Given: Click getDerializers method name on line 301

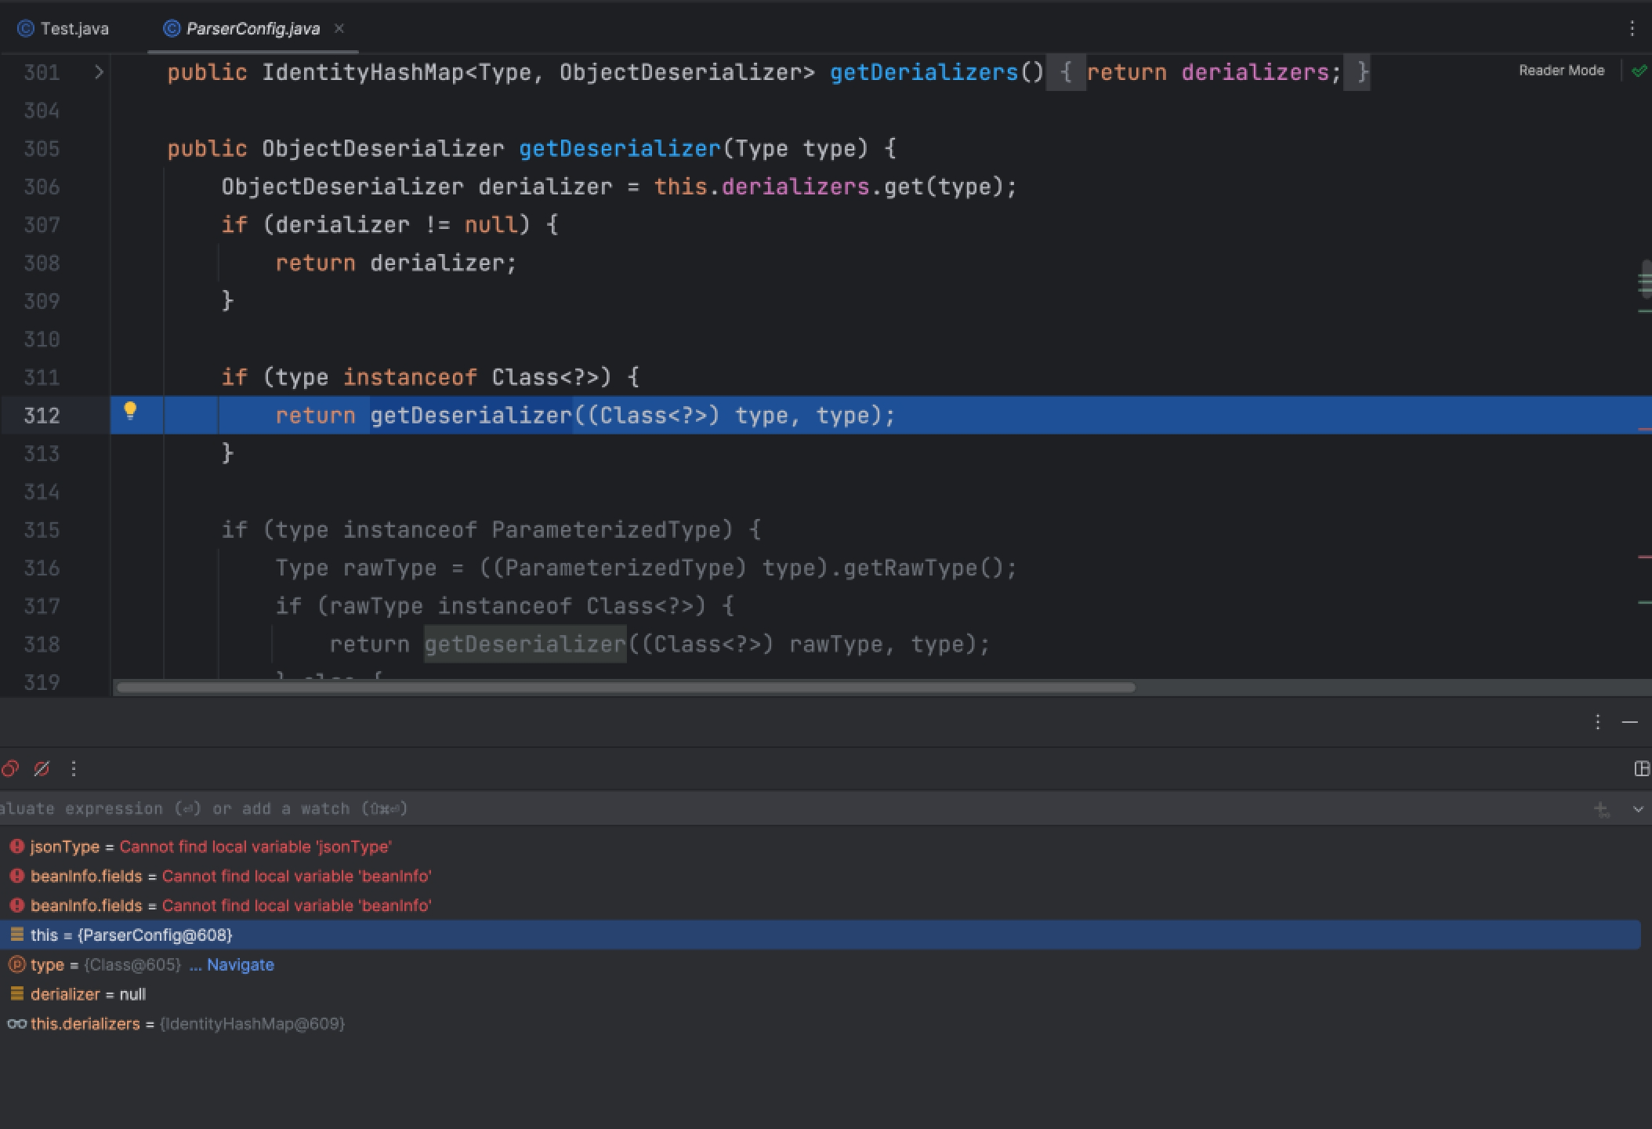Looking at the screenshot, I should [924, 73].
